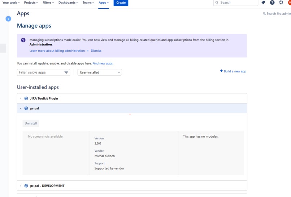
Task: Open the Find new apps link
Action: pyautogui.click(x=103, y=63)
